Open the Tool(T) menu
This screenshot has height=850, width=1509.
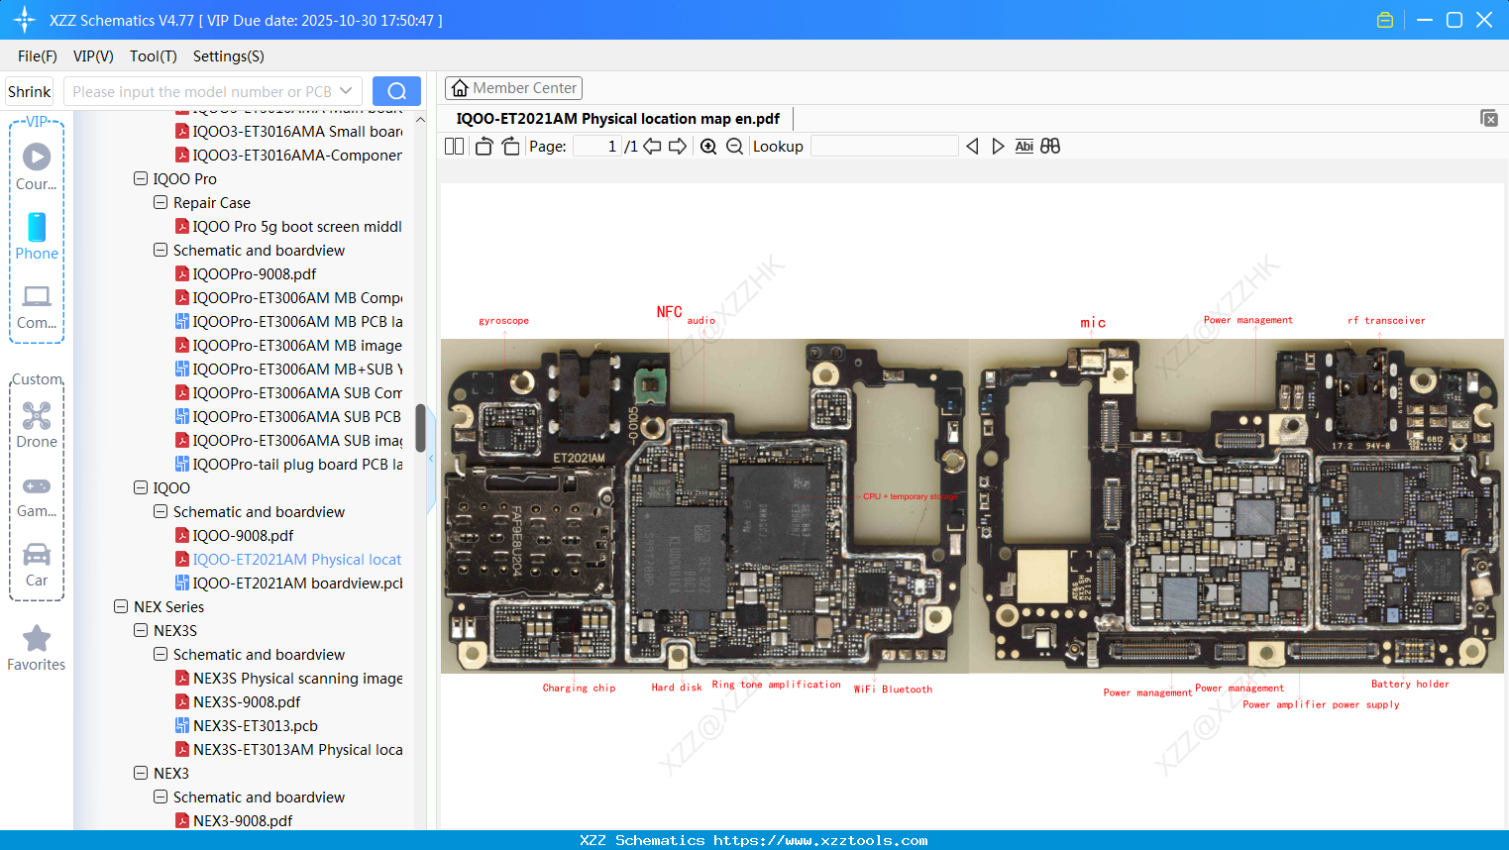pos(154,56)
